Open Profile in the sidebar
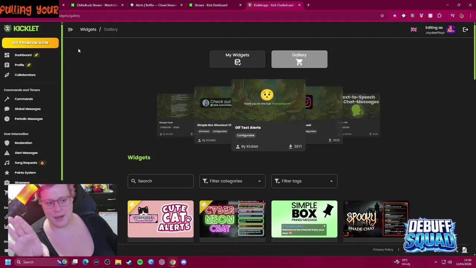Image resolution: width=476 pixels, height=268 pixels. click(x=19, y=65)
